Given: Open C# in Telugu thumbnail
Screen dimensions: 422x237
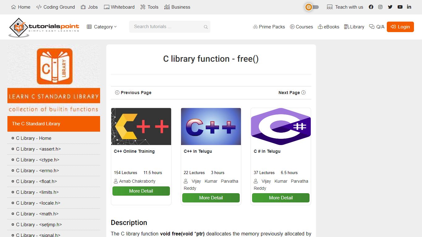Looking at the screenshot, I should 281,127.
